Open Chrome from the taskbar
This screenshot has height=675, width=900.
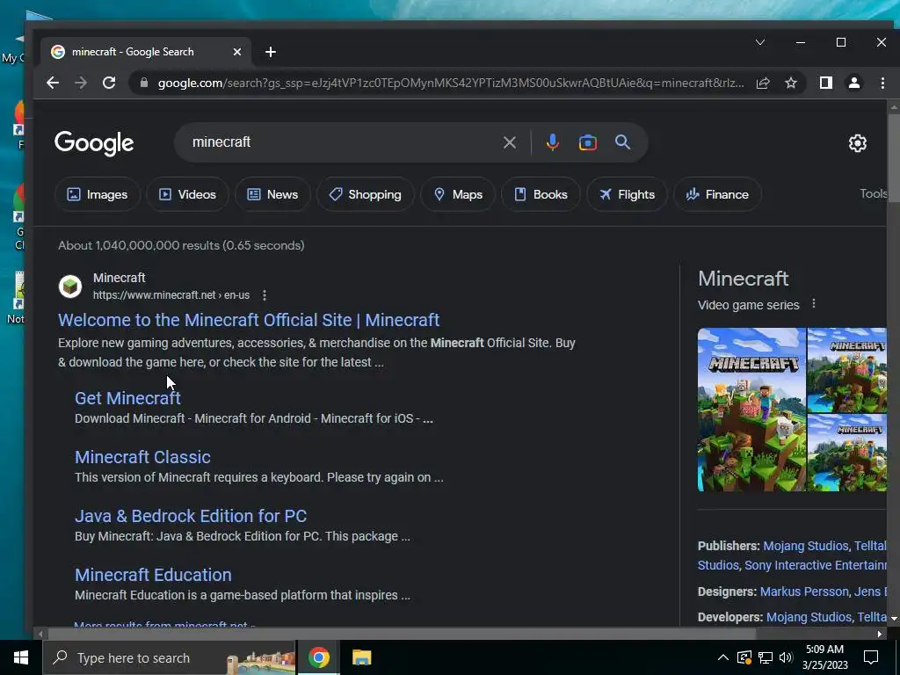(318, 657)
